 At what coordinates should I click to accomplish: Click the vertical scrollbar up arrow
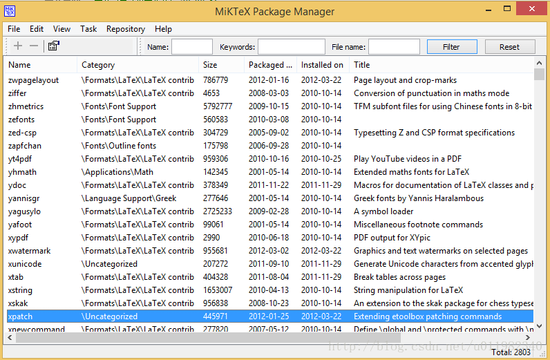pyautogui.click(x=539, y=63)
